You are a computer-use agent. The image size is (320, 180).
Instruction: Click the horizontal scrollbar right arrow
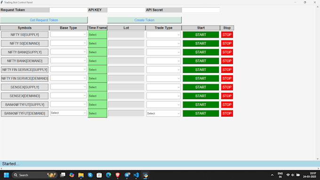(319, 169)
